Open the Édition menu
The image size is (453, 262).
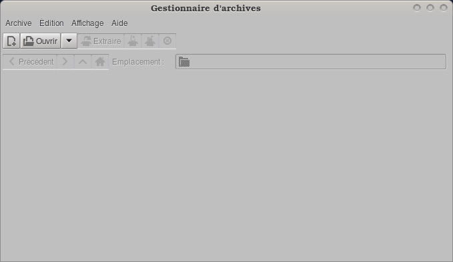[x=51, y=23]
